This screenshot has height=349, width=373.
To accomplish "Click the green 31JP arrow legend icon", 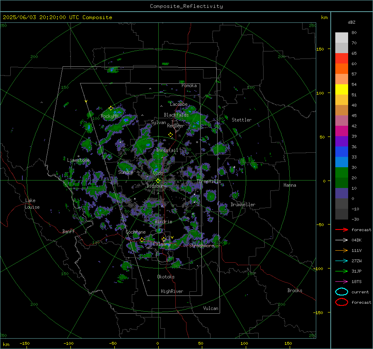I will click(x=342, y=271).
